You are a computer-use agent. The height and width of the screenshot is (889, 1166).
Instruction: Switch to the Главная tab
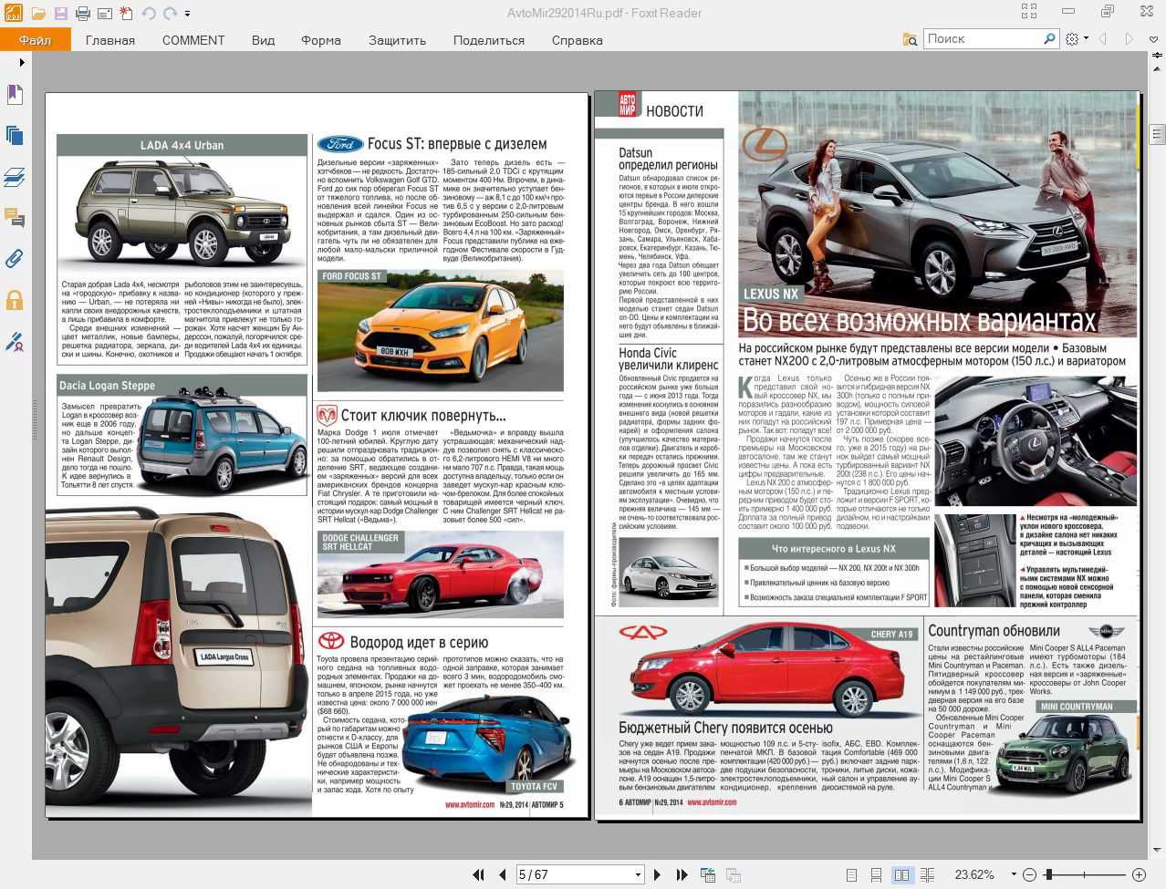pos(110,40)
